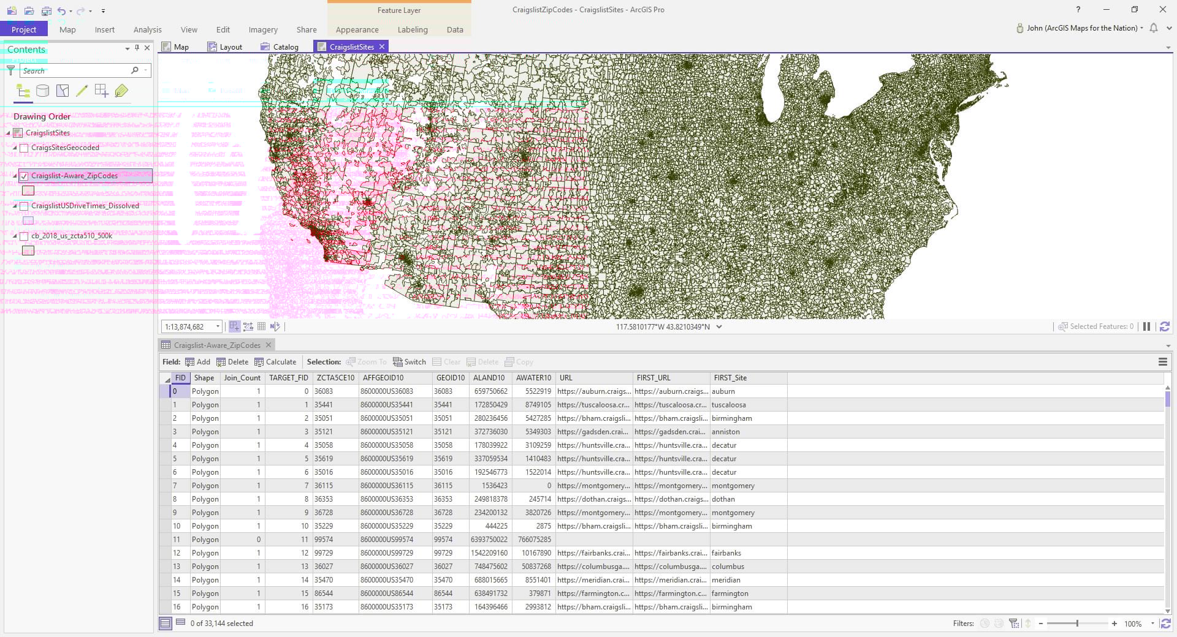Viewport: 1177px width, 637px height.
Task: Show selected records view icon
Action: [x=181, y=623]
